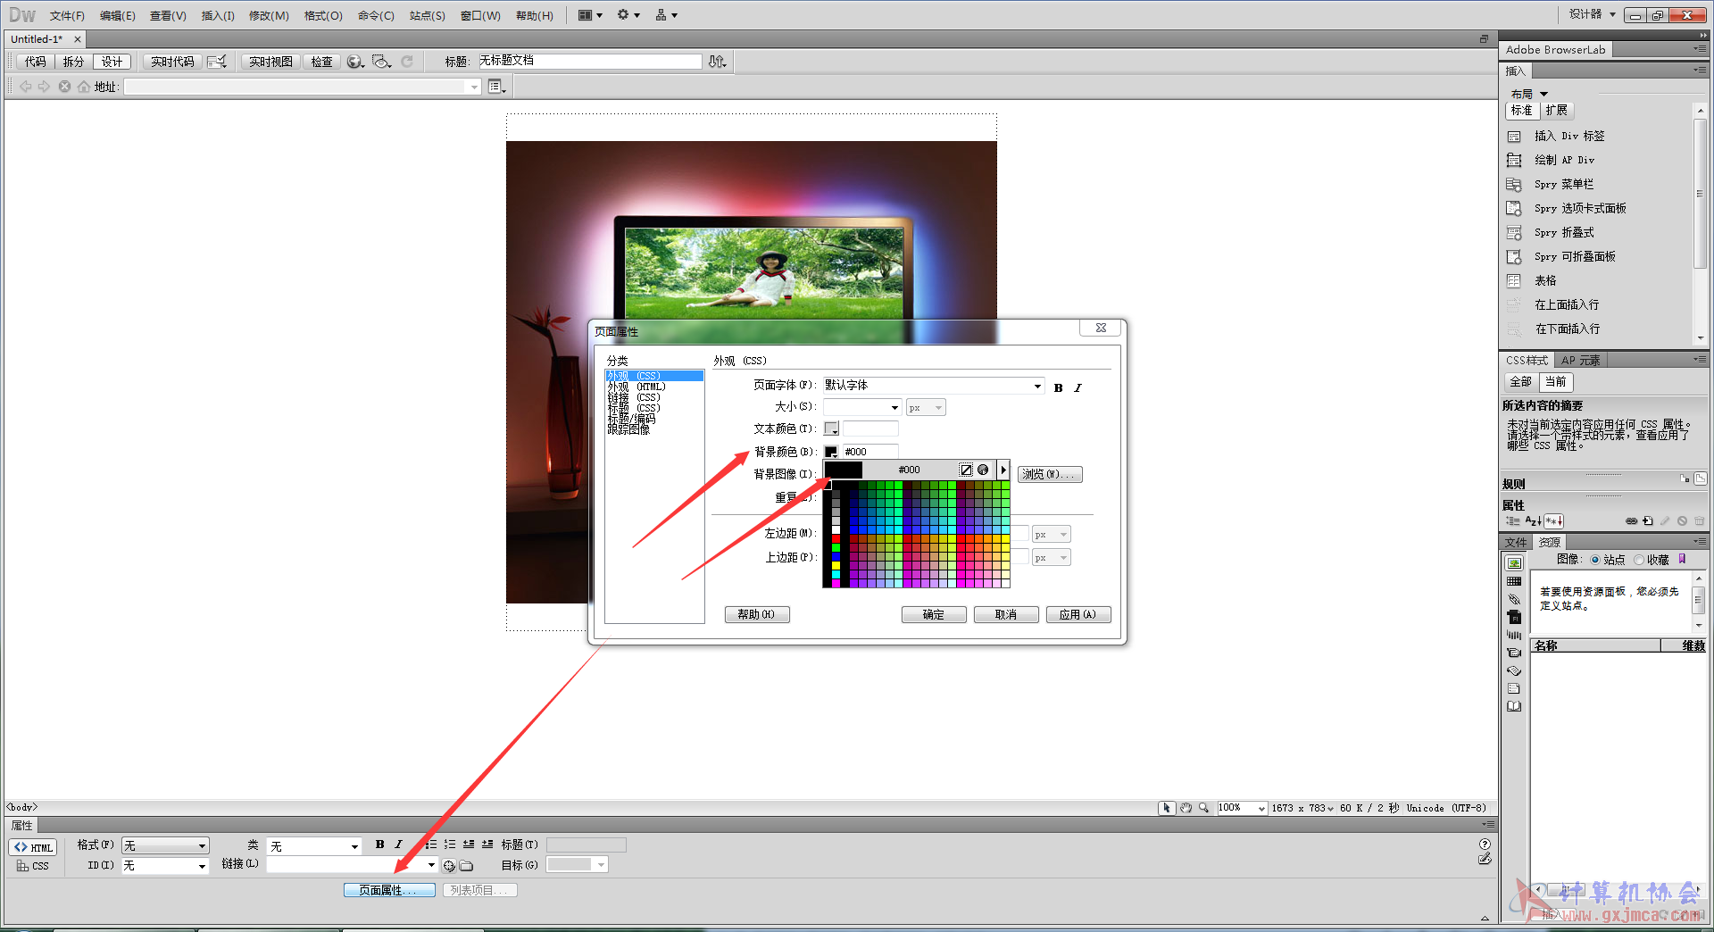Image resolution: width=1714 pixels, height=932 pixels.
Task: Click the Draw AP Div icon
Action: pos(1514,161)
